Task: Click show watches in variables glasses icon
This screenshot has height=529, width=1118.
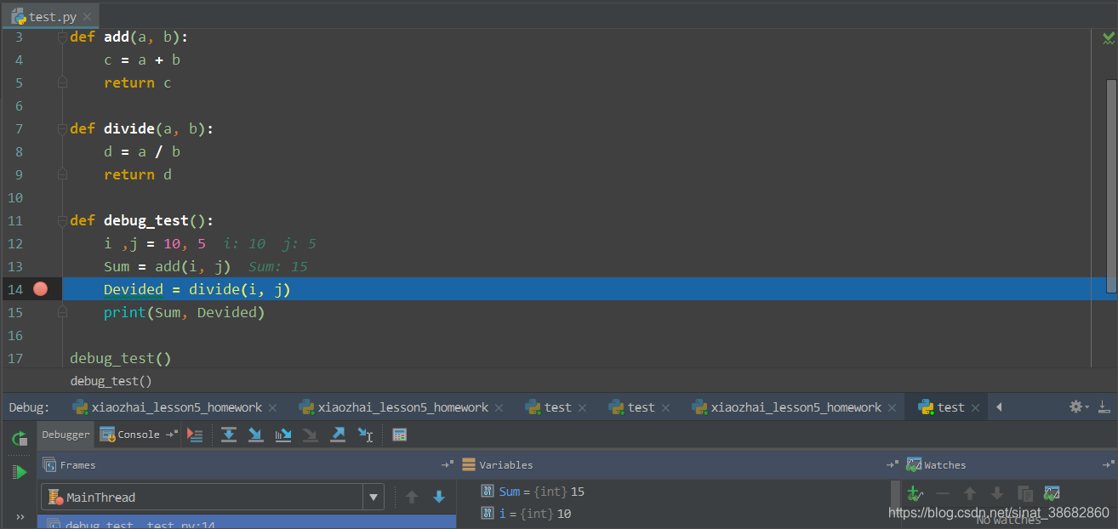Action: (x=1052, y=493)
